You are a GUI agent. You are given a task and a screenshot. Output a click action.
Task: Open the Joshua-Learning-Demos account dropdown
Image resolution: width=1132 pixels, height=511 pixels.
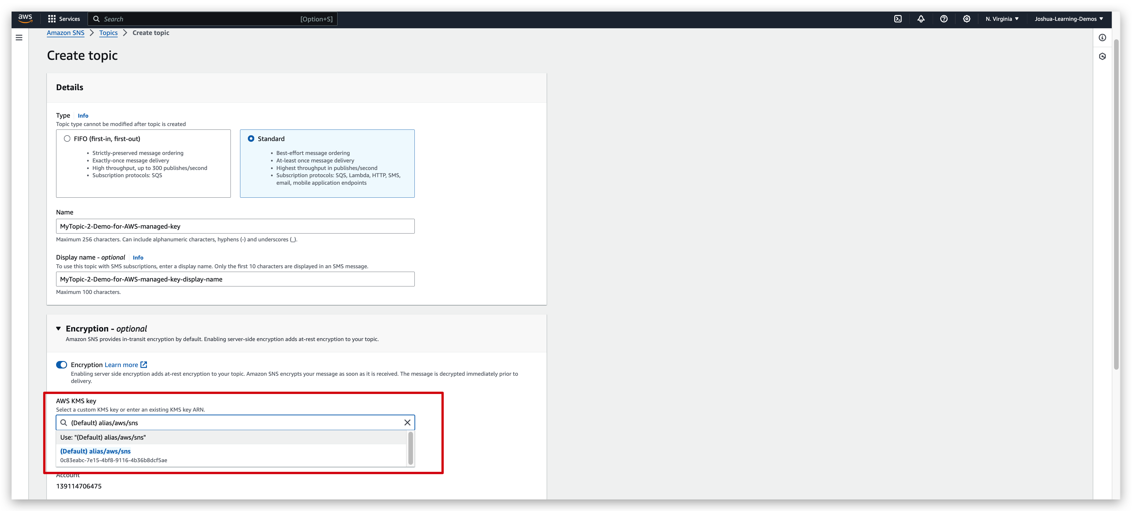1068,19
